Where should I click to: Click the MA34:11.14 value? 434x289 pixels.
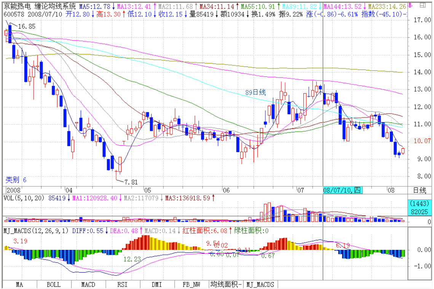tap(217, 6)
